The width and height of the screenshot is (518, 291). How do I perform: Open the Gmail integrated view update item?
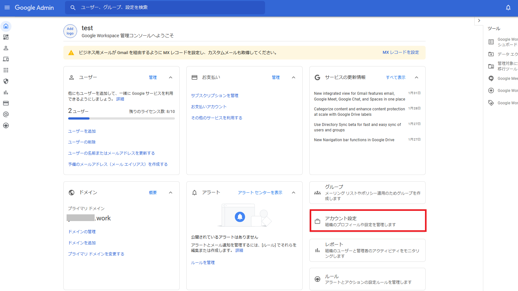[x=367, y=96]
